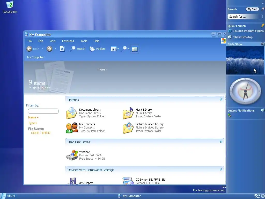The image size is (265, 199).
Task: Open the Edit menu
Action: (x=41, y=41)
